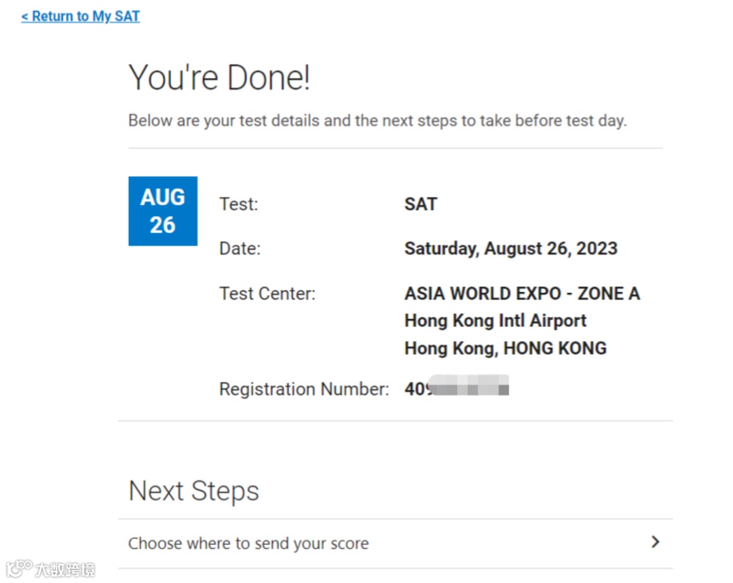Select the Next Steps heading
This screenshot has width=733, height=583.
pyautogui.click(x=193, y=491)
